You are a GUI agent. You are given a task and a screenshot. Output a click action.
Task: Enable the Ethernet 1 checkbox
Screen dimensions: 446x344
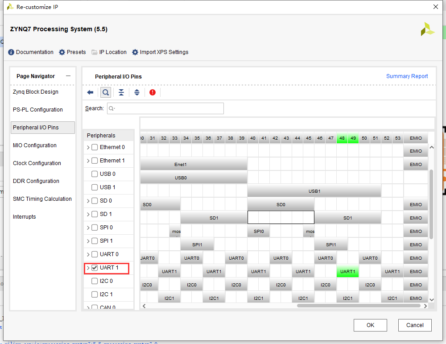95,161
